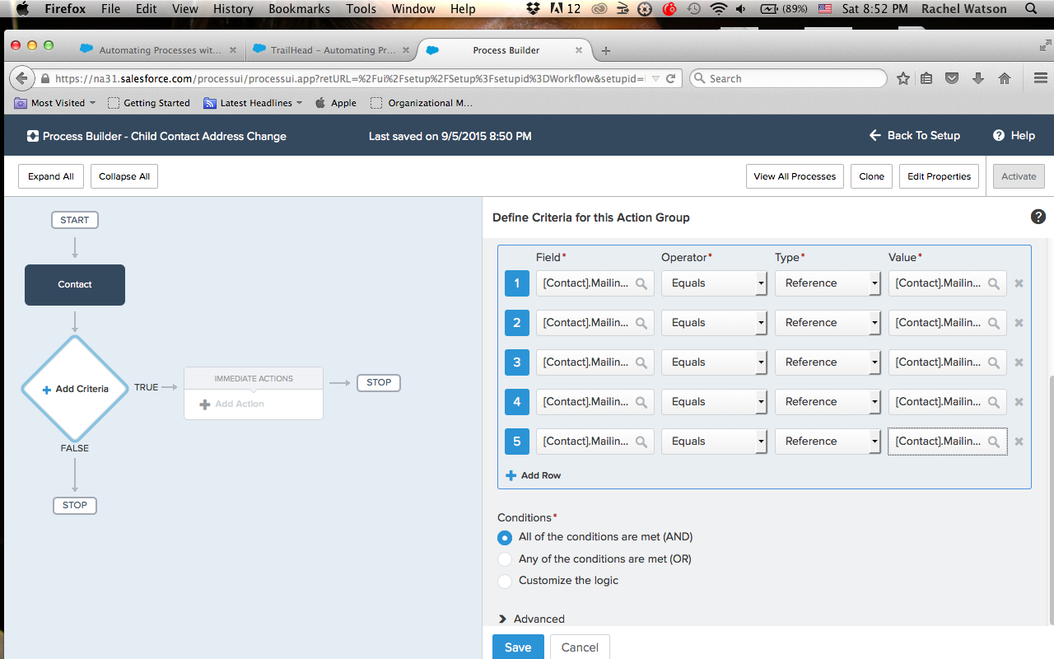1054x659 pixels.
Task: Delete criteria row 4 with X
Action: 1019,402
